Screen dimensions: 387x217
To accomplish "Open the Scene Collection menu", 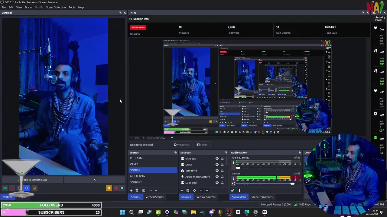I will click(x=56, y=7).
